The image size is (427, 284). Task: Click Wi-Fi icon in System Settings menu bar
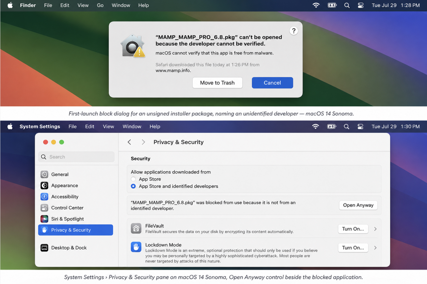point(316,127)
